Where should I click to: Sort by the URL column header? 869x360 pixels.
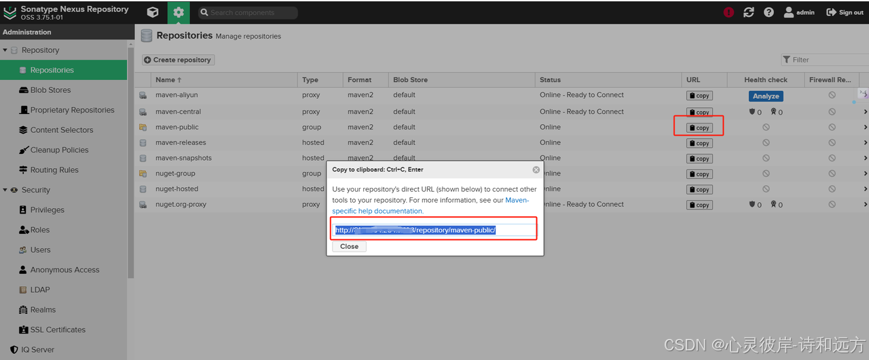(704, 80)
